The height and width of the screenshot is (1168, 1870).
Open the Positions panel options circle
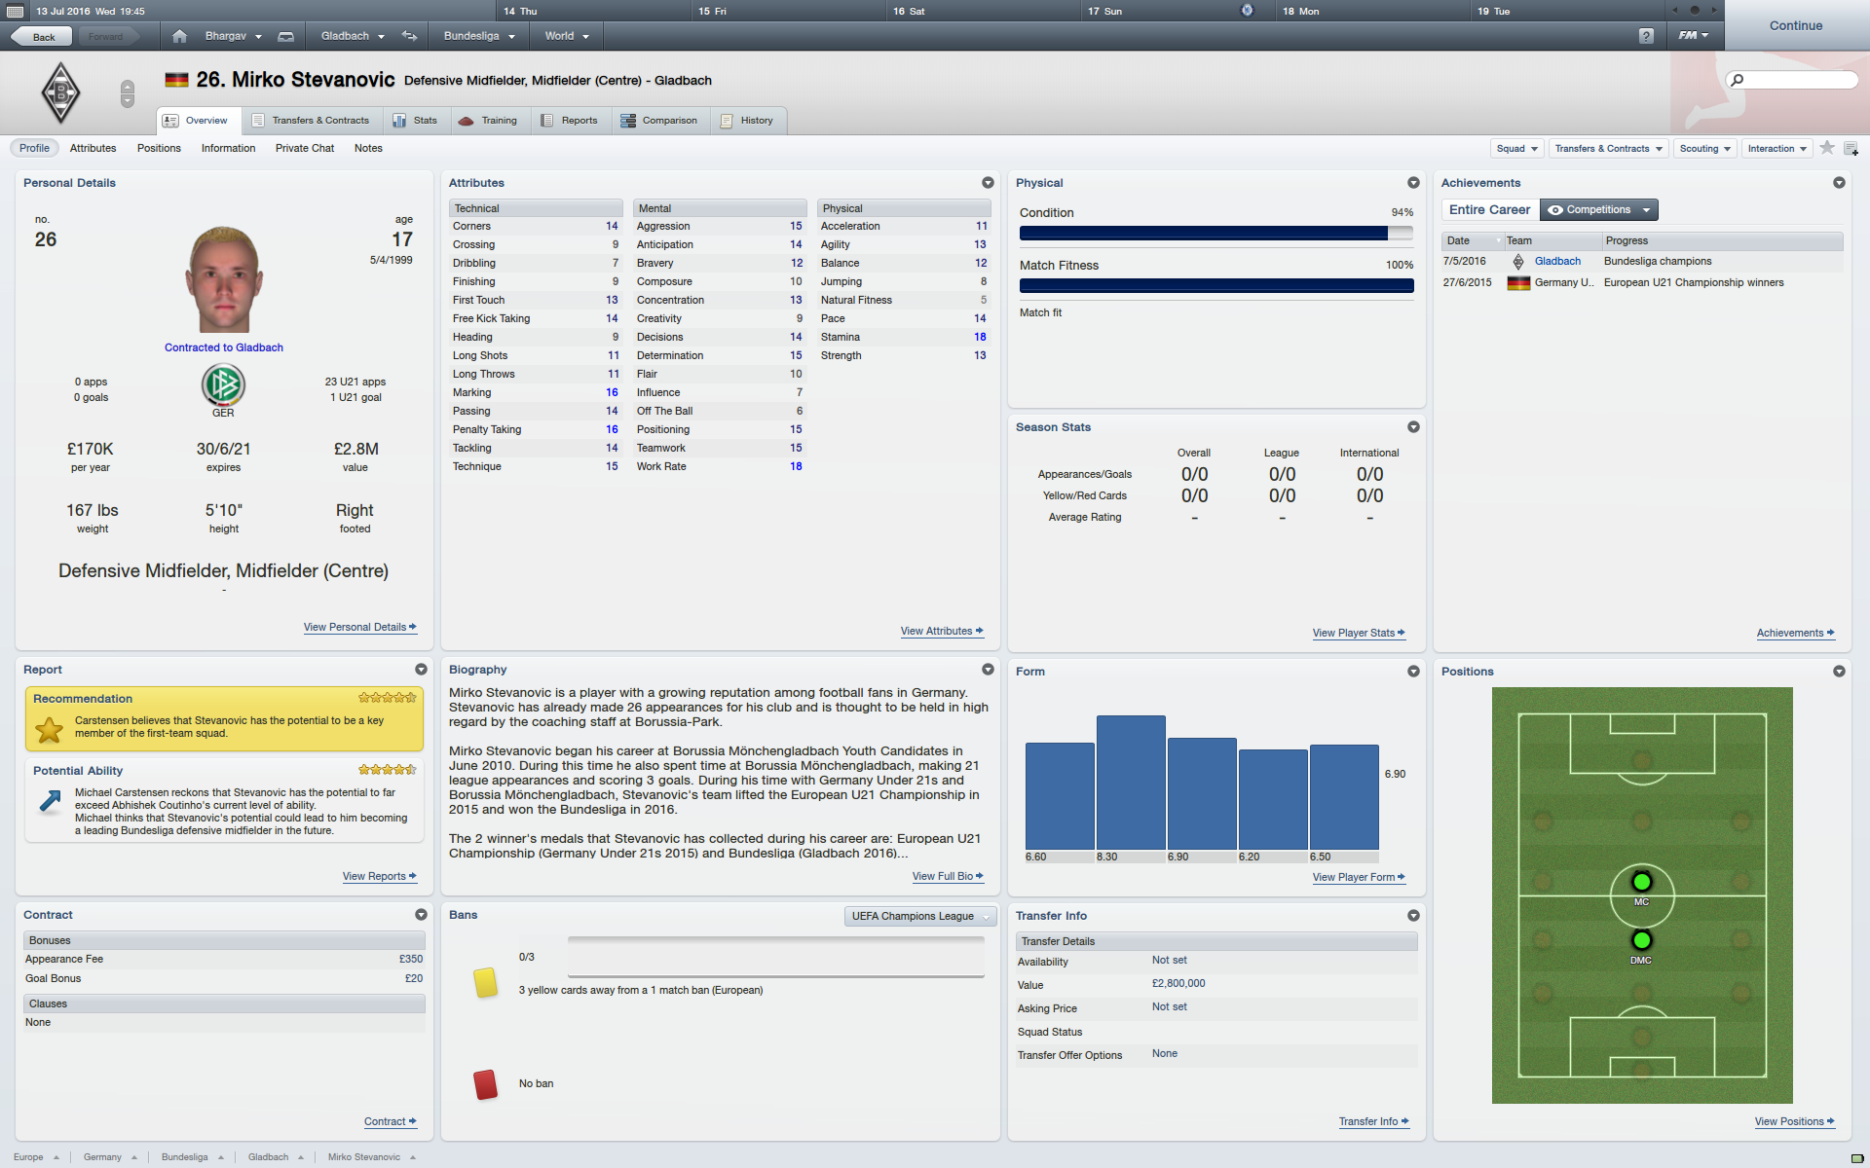(1839, 672)
